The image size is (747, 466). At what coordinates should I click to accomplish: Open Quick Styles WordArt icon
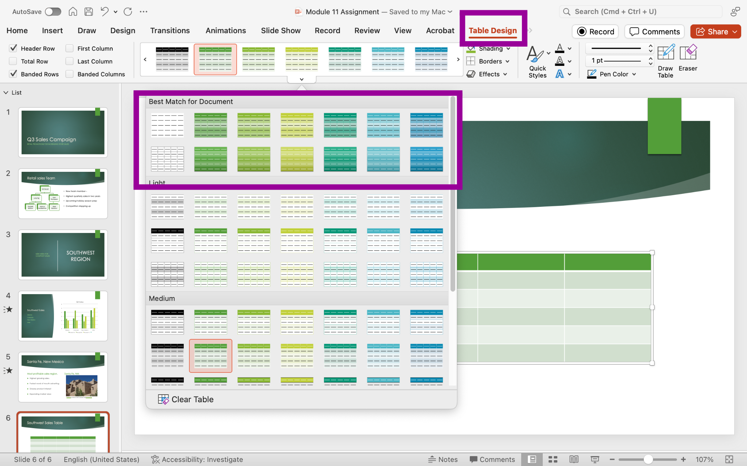535,54
